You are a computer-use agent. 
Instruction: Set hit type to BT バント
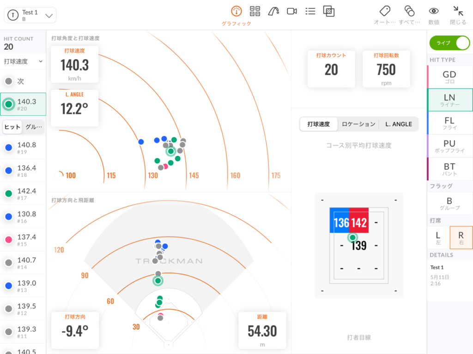pyautogui.click(x=450, y=169)
